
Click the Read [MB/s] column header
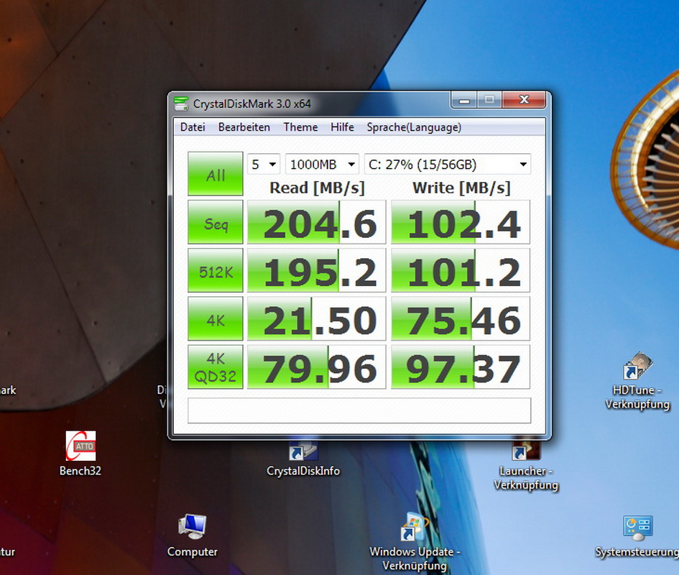click(x=317, y=188)
